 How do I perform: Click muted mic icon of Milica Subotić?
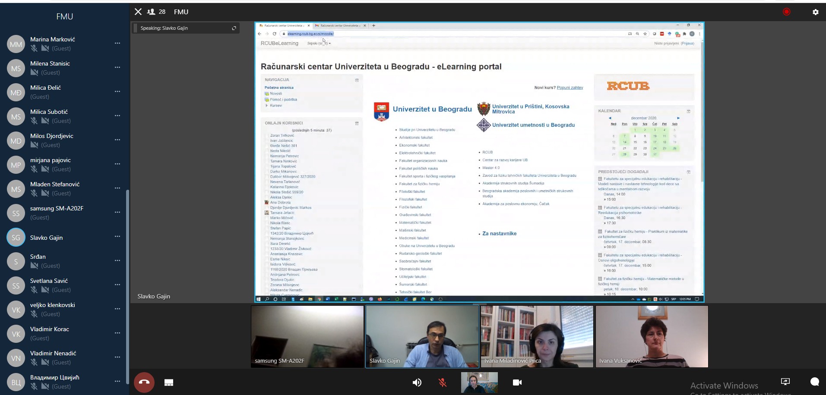[34, 121]
